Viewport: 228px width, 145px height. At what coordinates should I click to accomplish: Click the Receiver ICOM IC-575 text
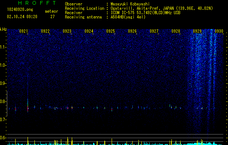point(145,13)
